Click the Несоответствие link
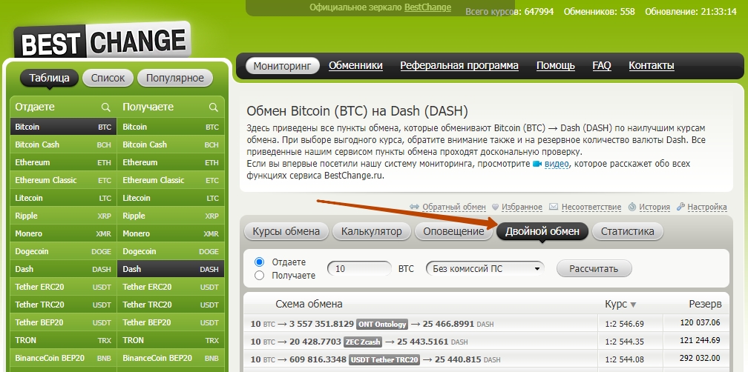 click(x=591, y=207)
